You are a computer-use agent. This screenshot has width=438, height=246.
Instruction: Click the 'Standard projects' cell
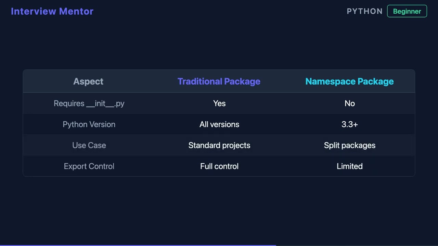pos(219,145)
